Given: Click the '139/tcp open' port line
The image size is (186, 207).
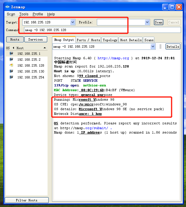Looking at the screenshot, I should (67, 85).
